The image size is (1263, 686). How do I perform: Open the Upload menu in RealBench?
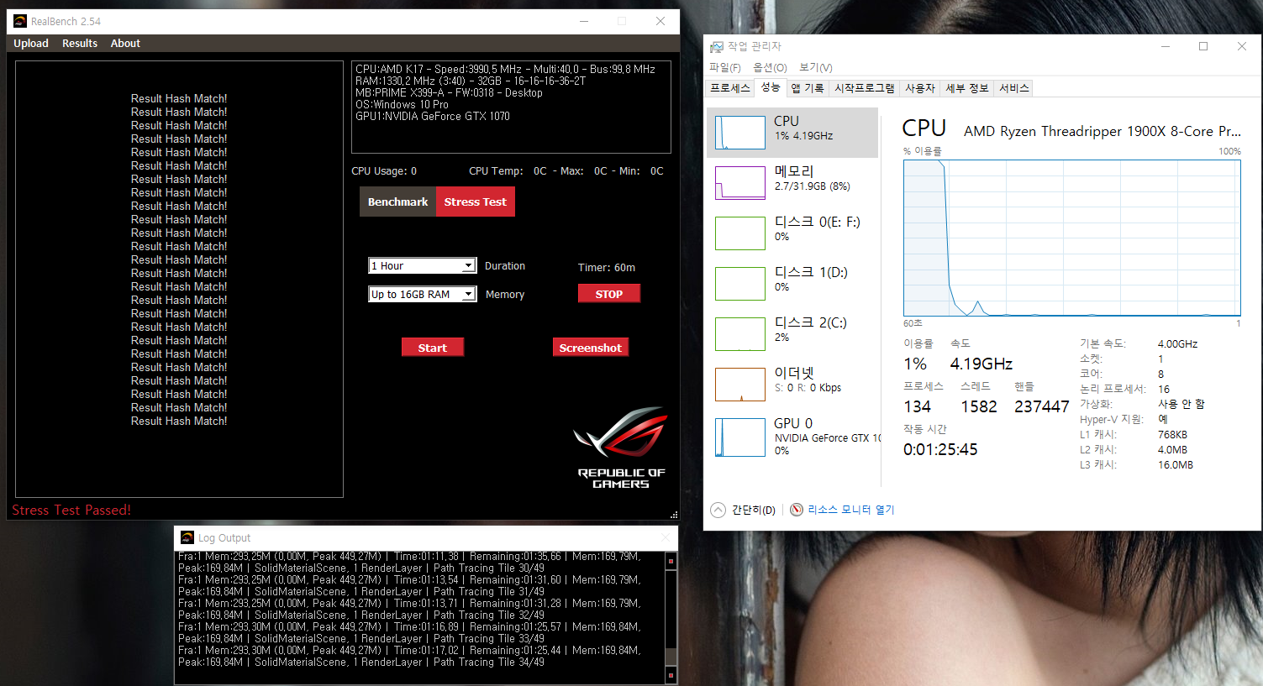[x=31, y=44]
